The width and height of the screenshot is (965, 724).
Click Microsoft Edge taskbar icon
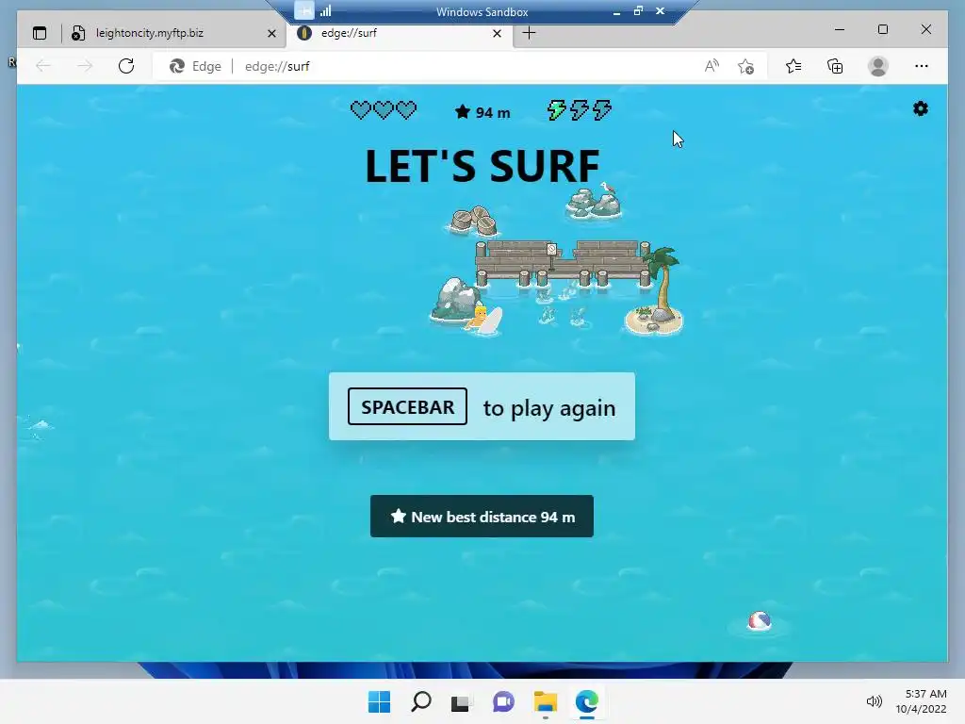tap(586, 701)
